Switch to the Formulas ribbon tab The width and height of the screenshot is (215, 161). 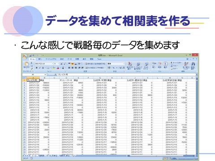[62, 59]
